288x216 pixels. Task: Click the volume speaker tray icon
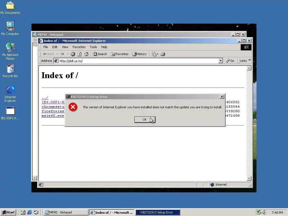(264, 212)
